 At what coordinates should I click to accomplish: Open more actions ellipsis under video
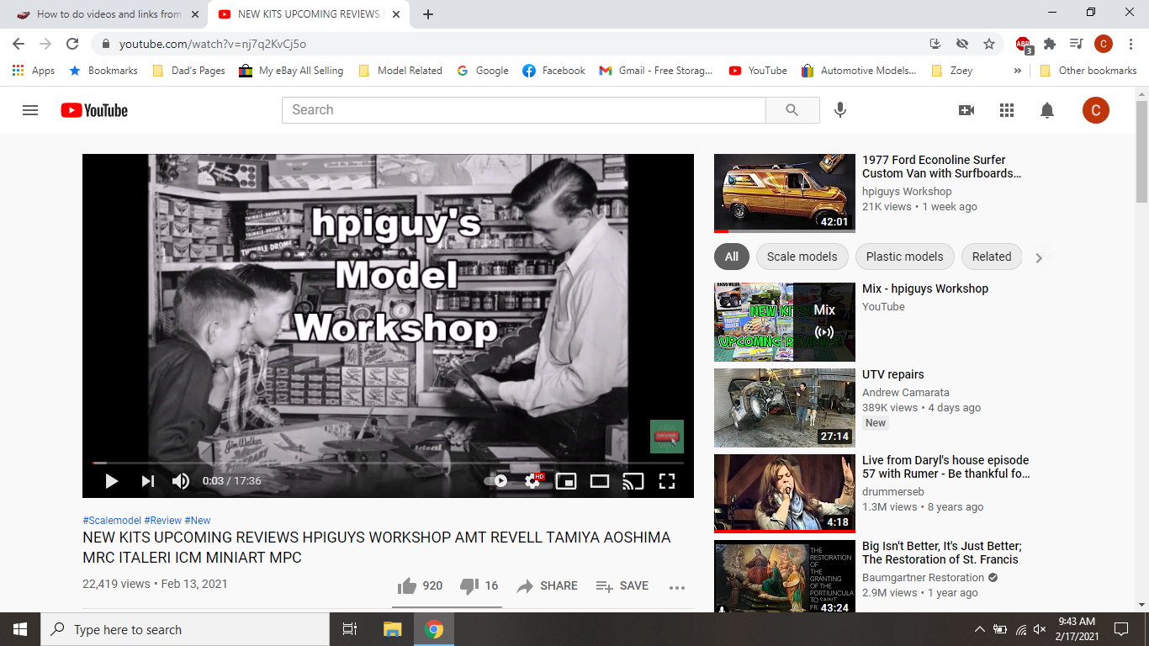click(x=677, y=587)
